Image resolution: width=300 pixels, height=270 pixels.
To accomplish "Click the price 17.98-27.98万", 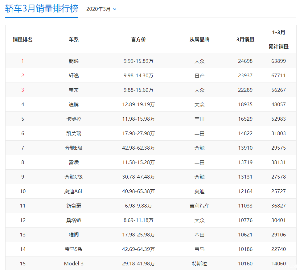I will point(138,133).
